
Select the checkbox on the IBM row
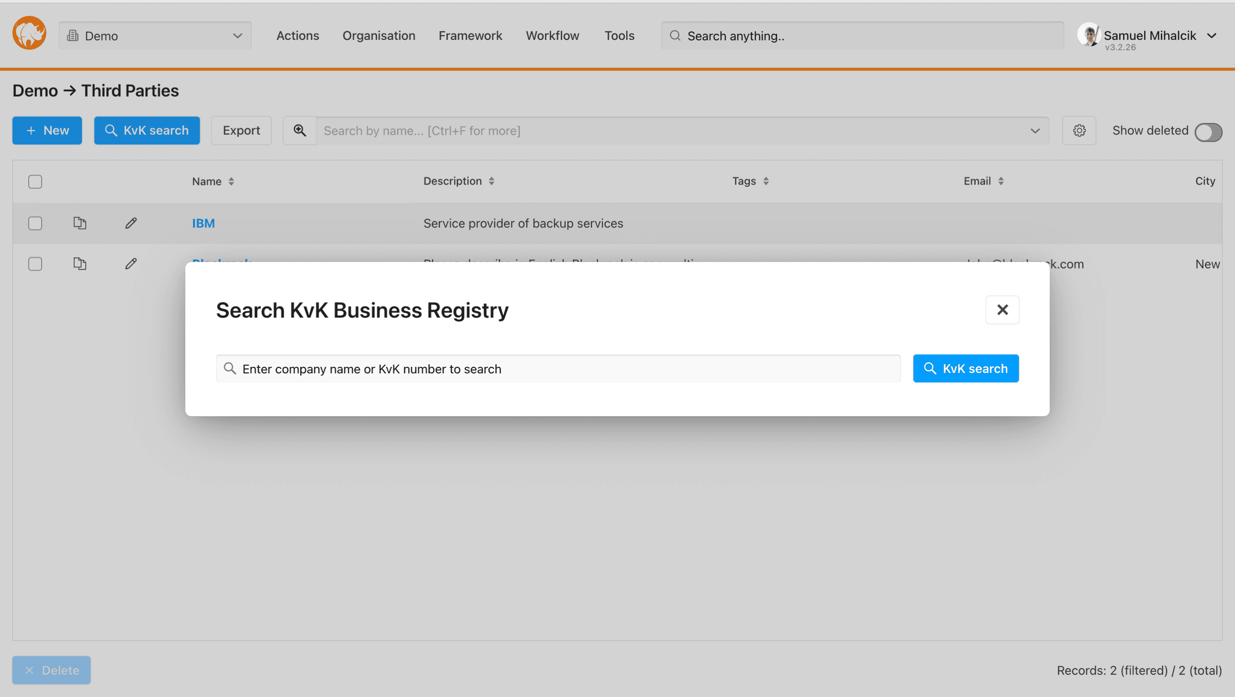click(x=35, y=223)
